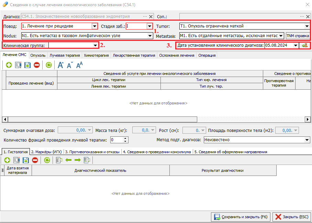
Task: Click the TNM справка button
Action: click(298, 36)
